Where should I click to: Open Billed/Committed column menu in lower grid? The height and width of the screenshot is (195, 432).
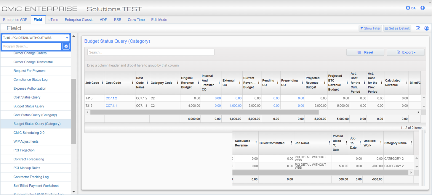[x=291, y=143]
